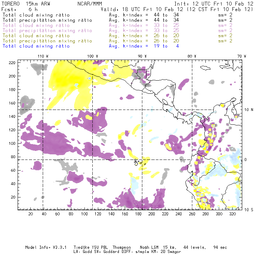
Task: Click the "70 W" longitude label
Action: pos(242,56)
